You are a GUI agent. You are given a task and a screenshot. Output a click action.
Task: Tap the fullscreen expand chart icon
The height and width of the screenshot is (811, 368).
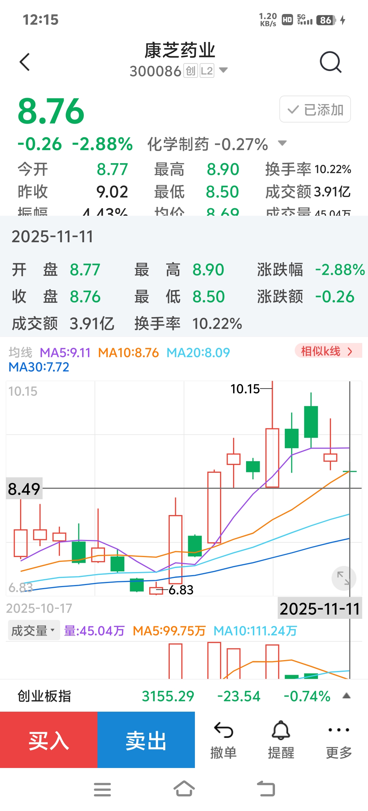[343, 578]
